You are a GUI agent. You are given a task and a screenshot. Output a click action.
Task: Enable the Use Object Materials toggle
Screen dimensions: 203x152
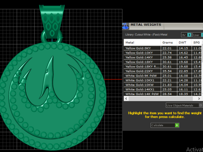point(184,105)
